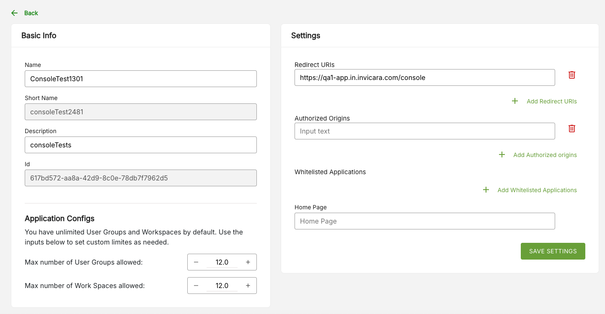Delete the Redirect URI entry

(x=571, y=75)
